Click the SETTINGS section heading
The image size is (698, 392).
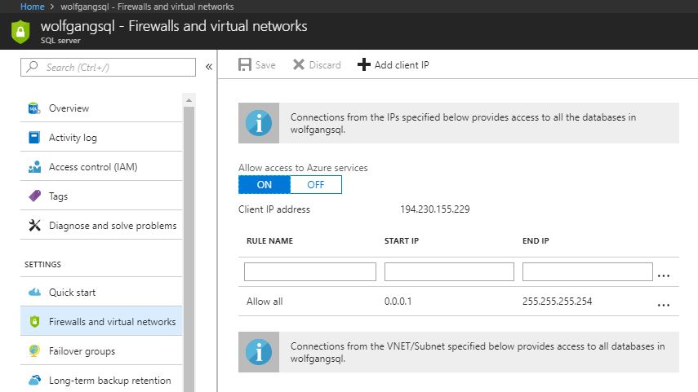click(x=42, y=264)
